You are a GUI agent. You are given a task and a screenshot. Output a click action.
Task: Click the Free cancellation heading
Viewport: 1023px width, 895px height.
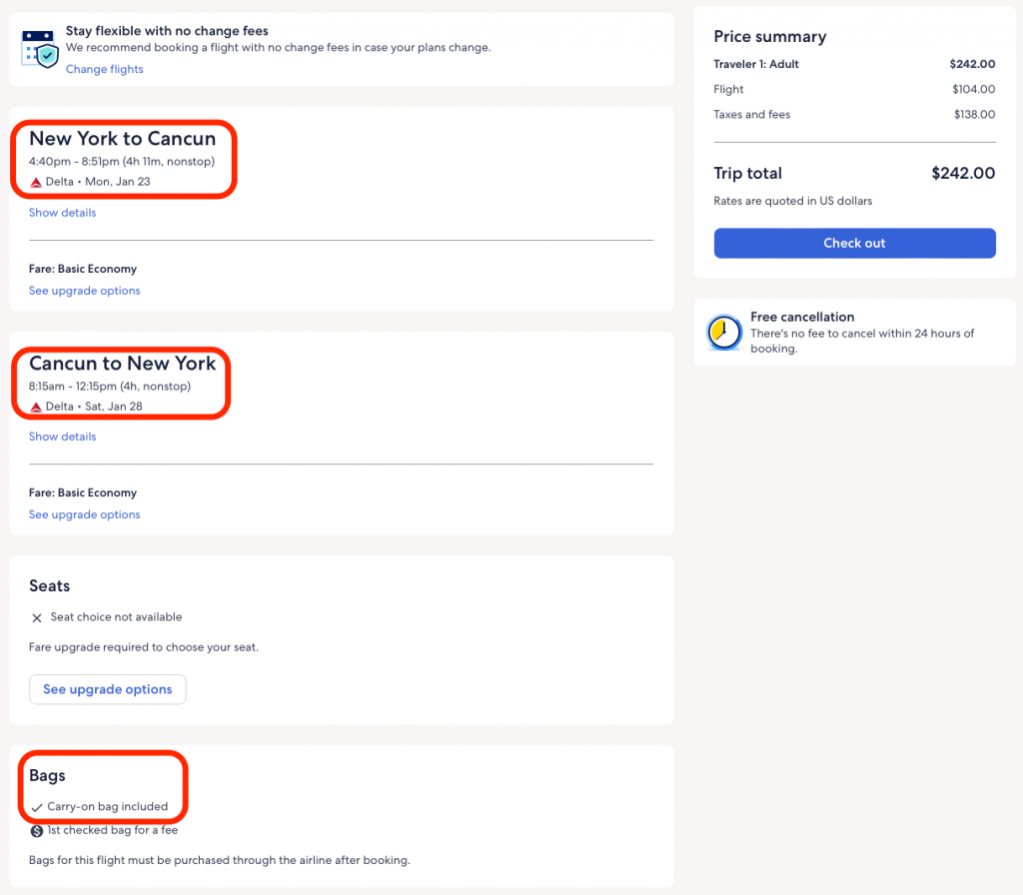[x=801, y=317]
